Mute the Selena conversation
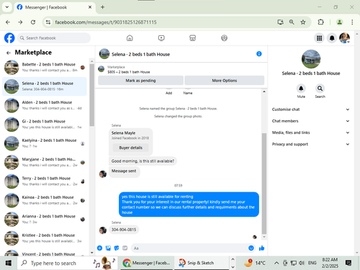This screenshot has height=270, width=360. [301, 89]
